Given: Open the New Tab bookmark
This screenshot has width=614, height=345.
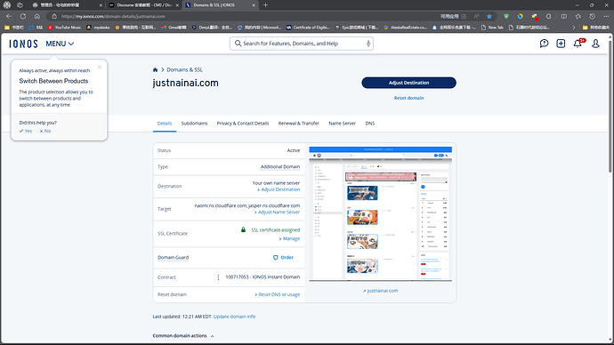Looking at the screenshot, I should coord(492,28).
